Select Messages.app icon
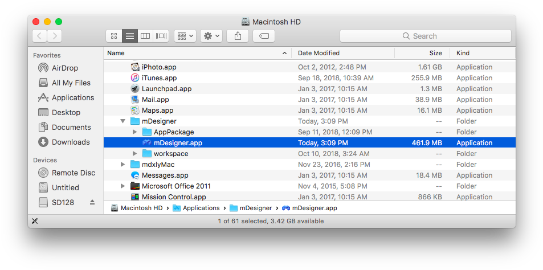543x270 pixels. click(x=135, y=175)
